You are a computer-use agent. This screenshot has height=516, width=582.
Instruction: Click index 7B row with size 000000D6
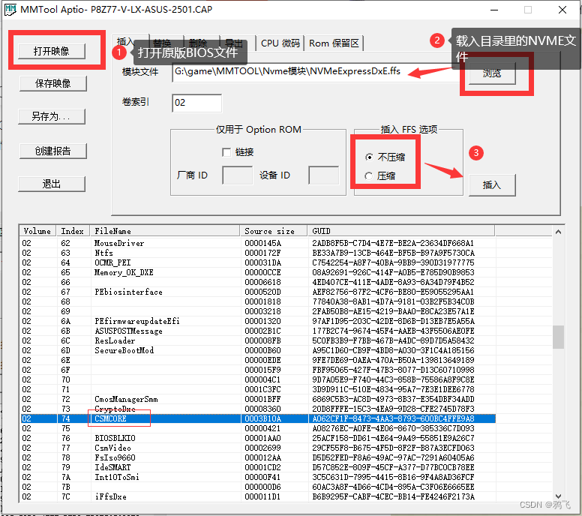[x=258, y=487]
